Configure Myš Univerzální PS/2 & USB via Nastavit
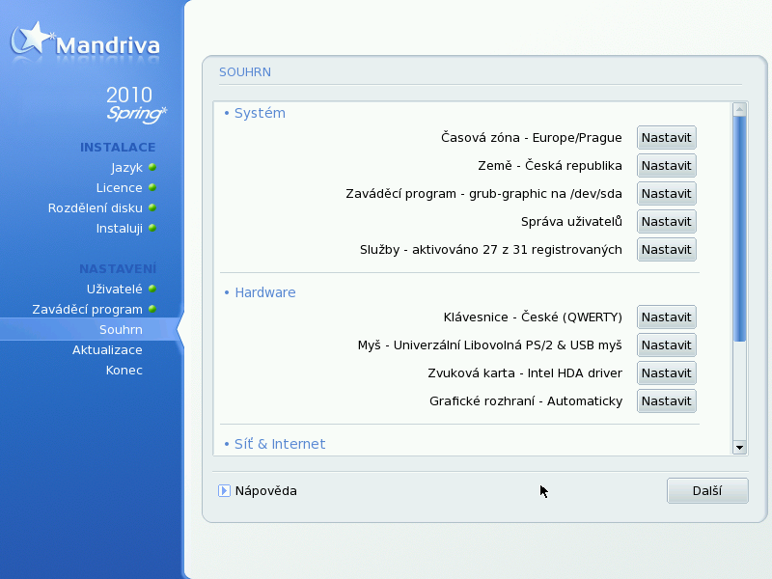The height and width of the screenshot is (579, 772). pos(666,345)
